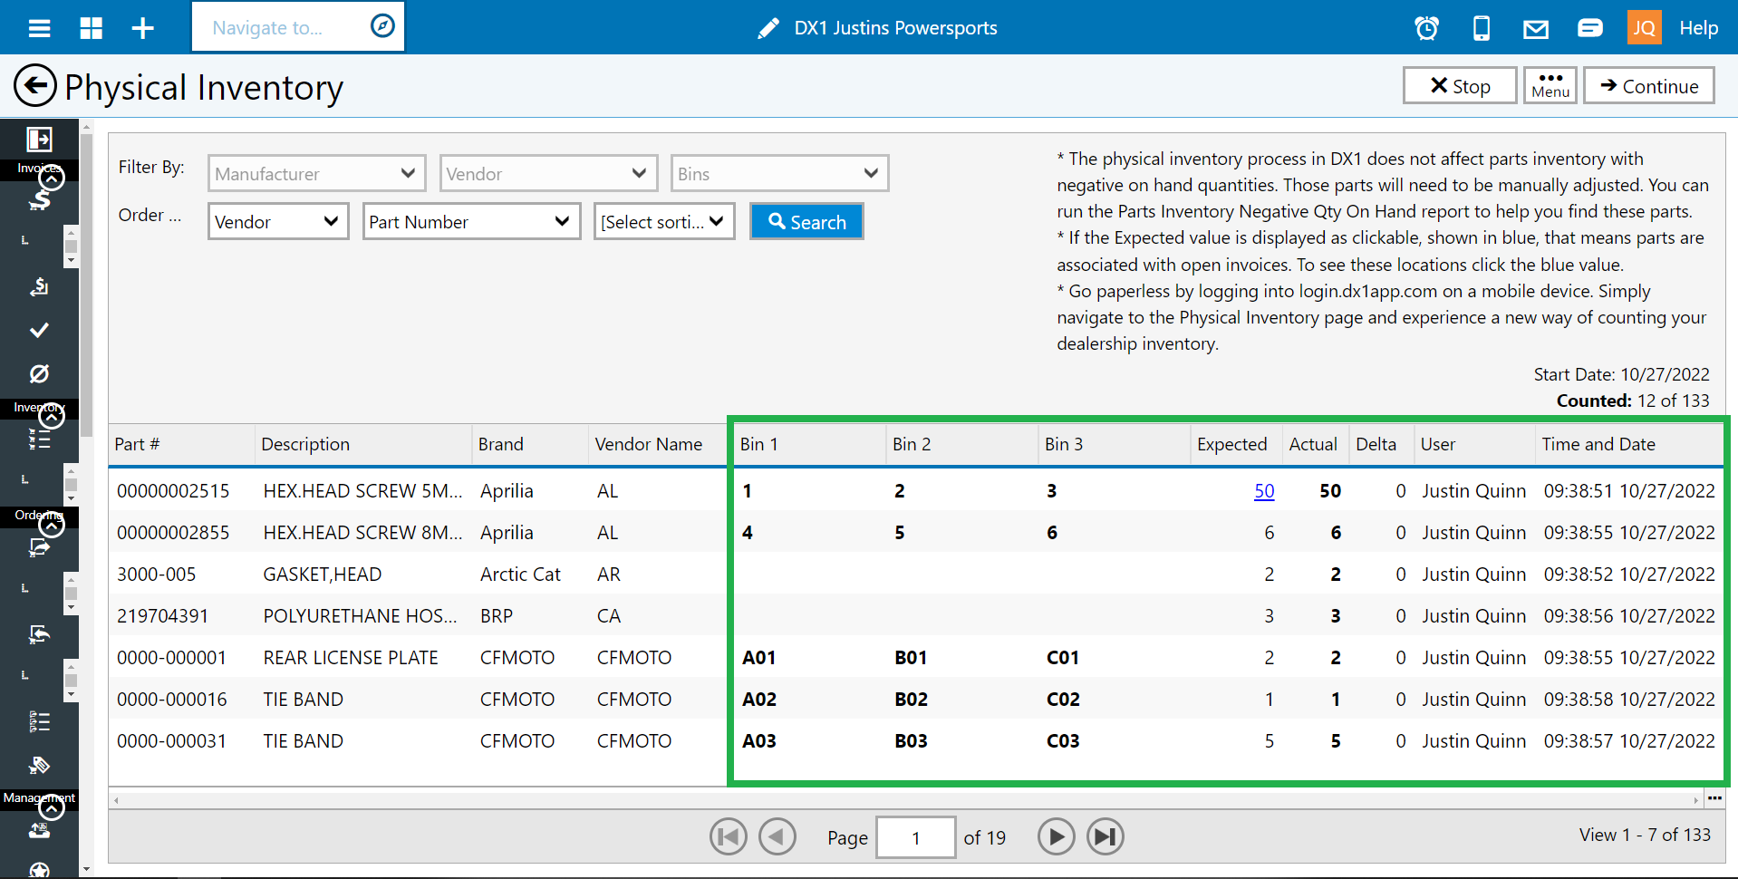Screen dimensions: 1738x879
Task: Click REAR LICENSE PLATE description
Action: pos(351,657)
